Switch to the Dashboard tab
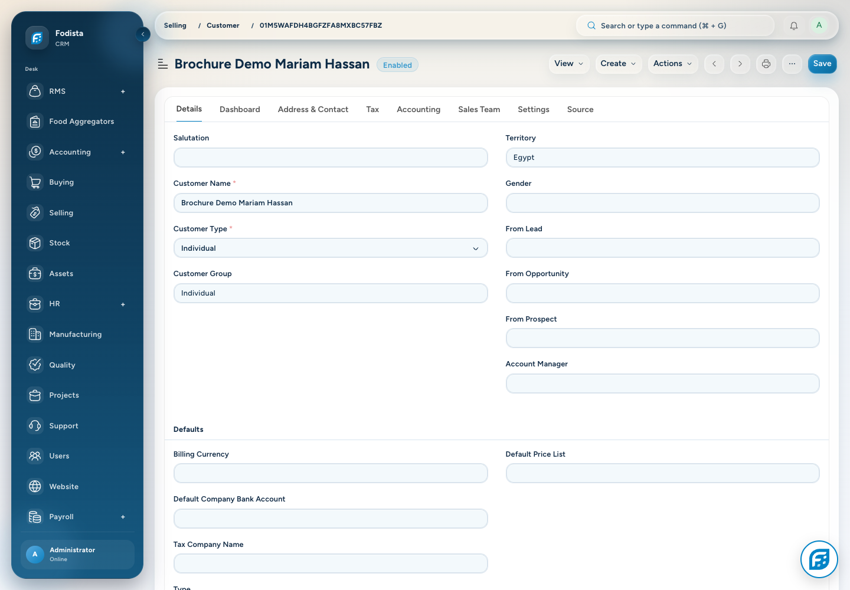 click(240, 109)
